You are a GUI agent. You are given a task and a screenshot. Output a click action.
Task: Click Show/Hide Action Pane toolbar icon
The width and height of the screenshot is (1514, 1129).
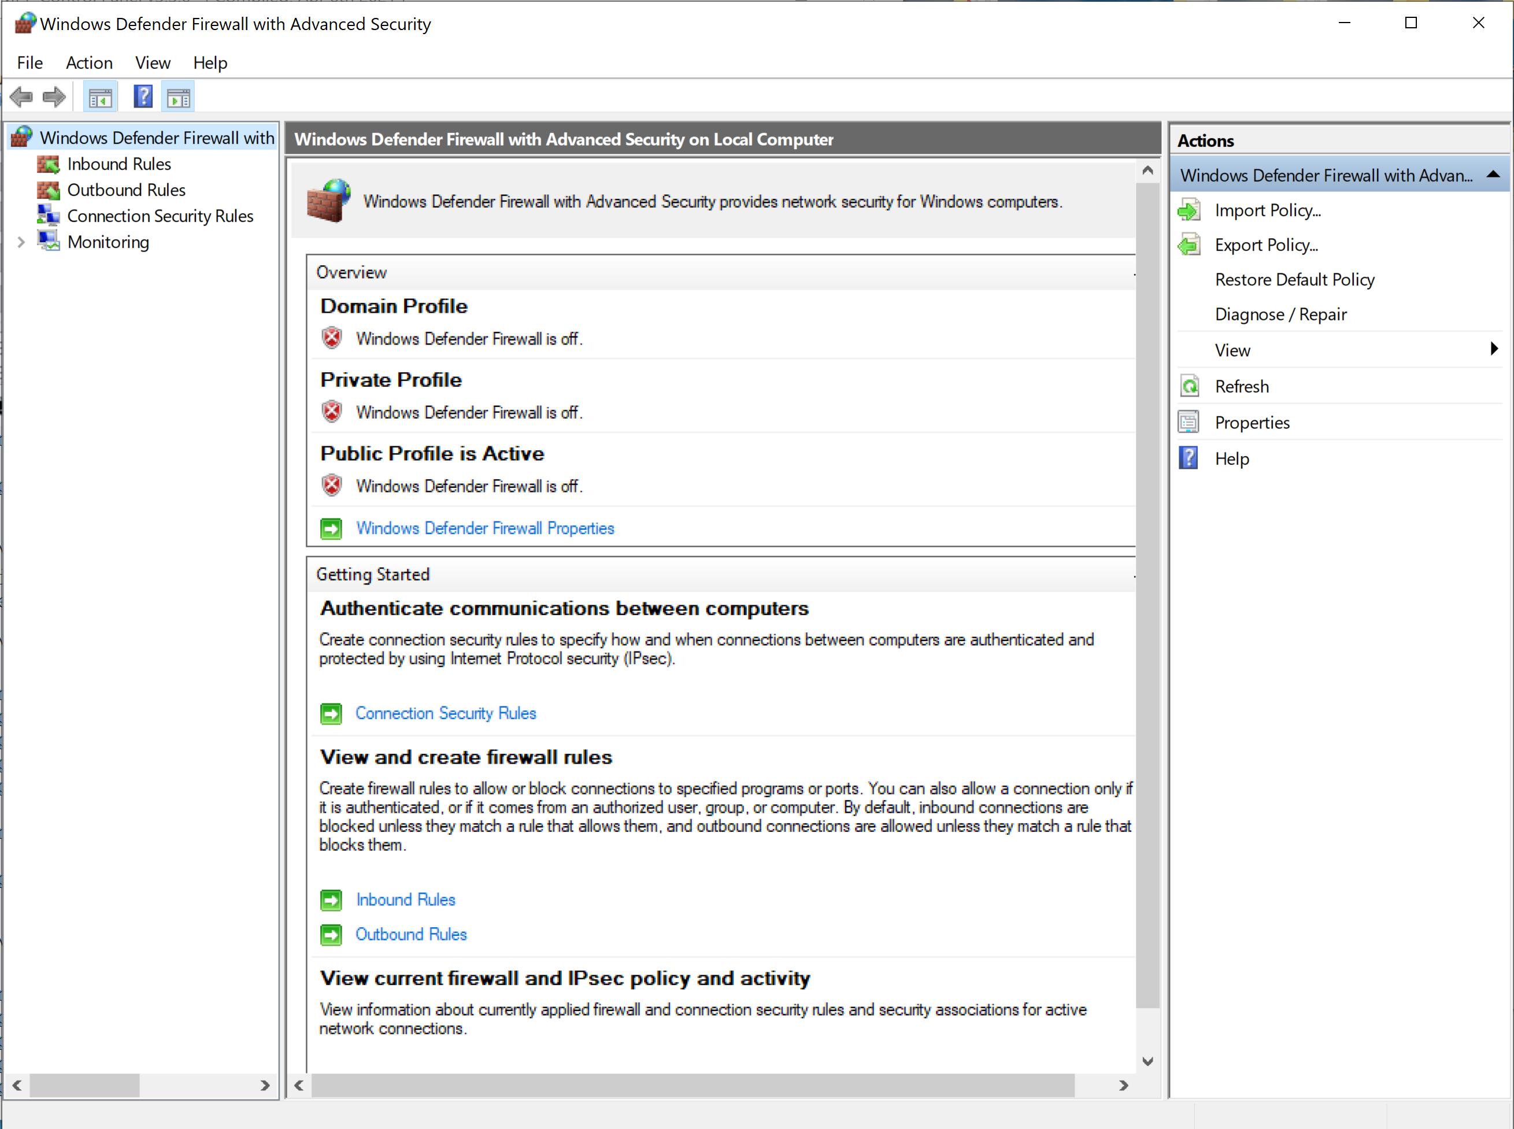point(178,98)
